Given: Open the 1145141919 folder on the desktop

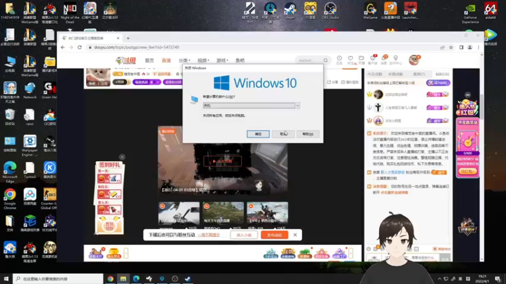Looking at the screenshot, I should click(9, 11).
